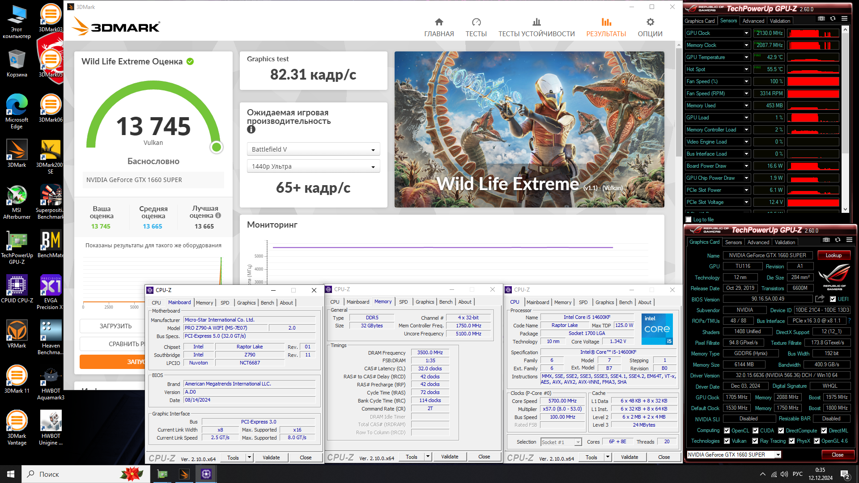Toggle the Vulkan checkbox in GPU-Z
The width and height of the screenshot is (859, 483).
tap(727, 441)
